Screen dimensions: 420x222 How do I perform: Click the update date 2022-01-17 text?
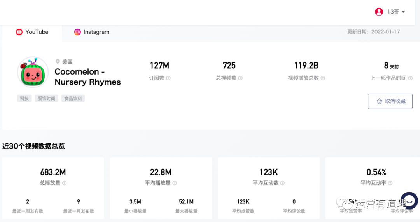pyautogui.click(x=385, y=32)
